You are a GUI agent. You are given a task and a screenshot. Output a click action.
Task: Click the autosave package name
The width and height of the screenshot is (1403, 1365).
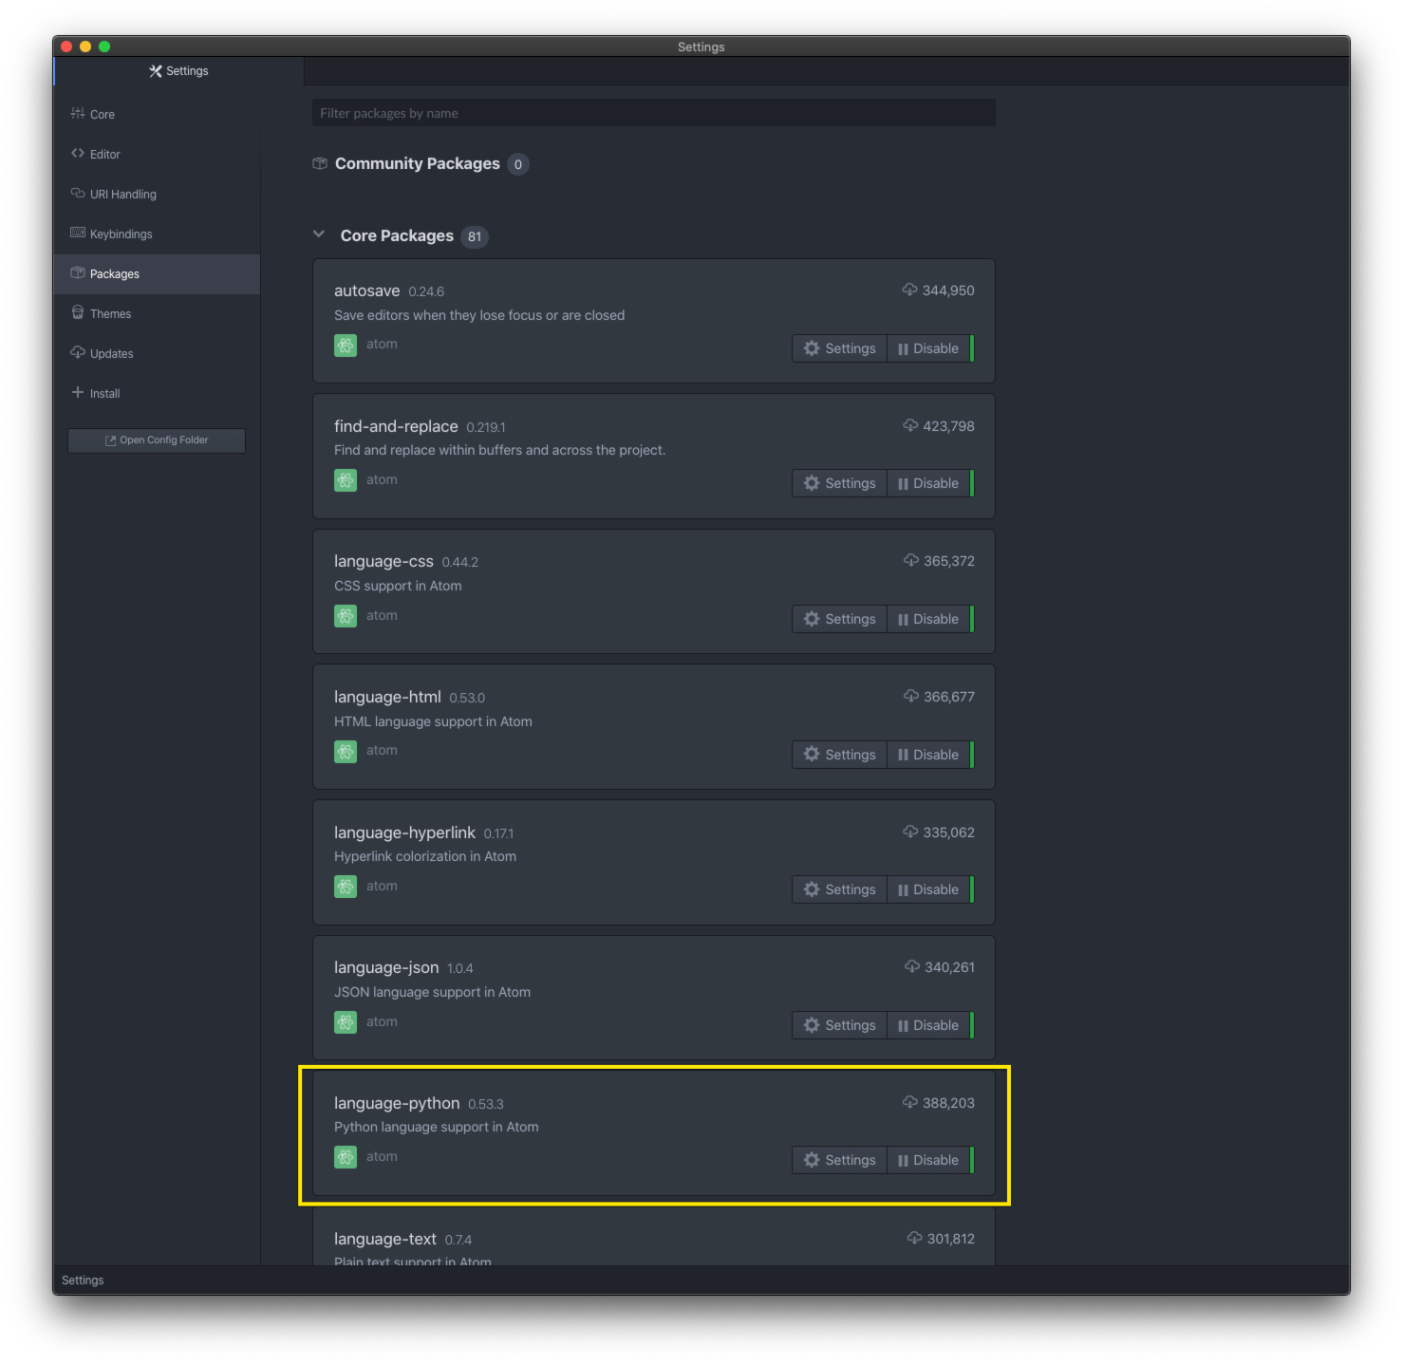(x=366, y=290)
